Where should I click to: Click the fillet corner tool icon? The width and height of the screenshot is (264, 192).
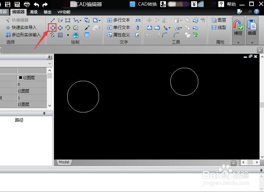165,35
